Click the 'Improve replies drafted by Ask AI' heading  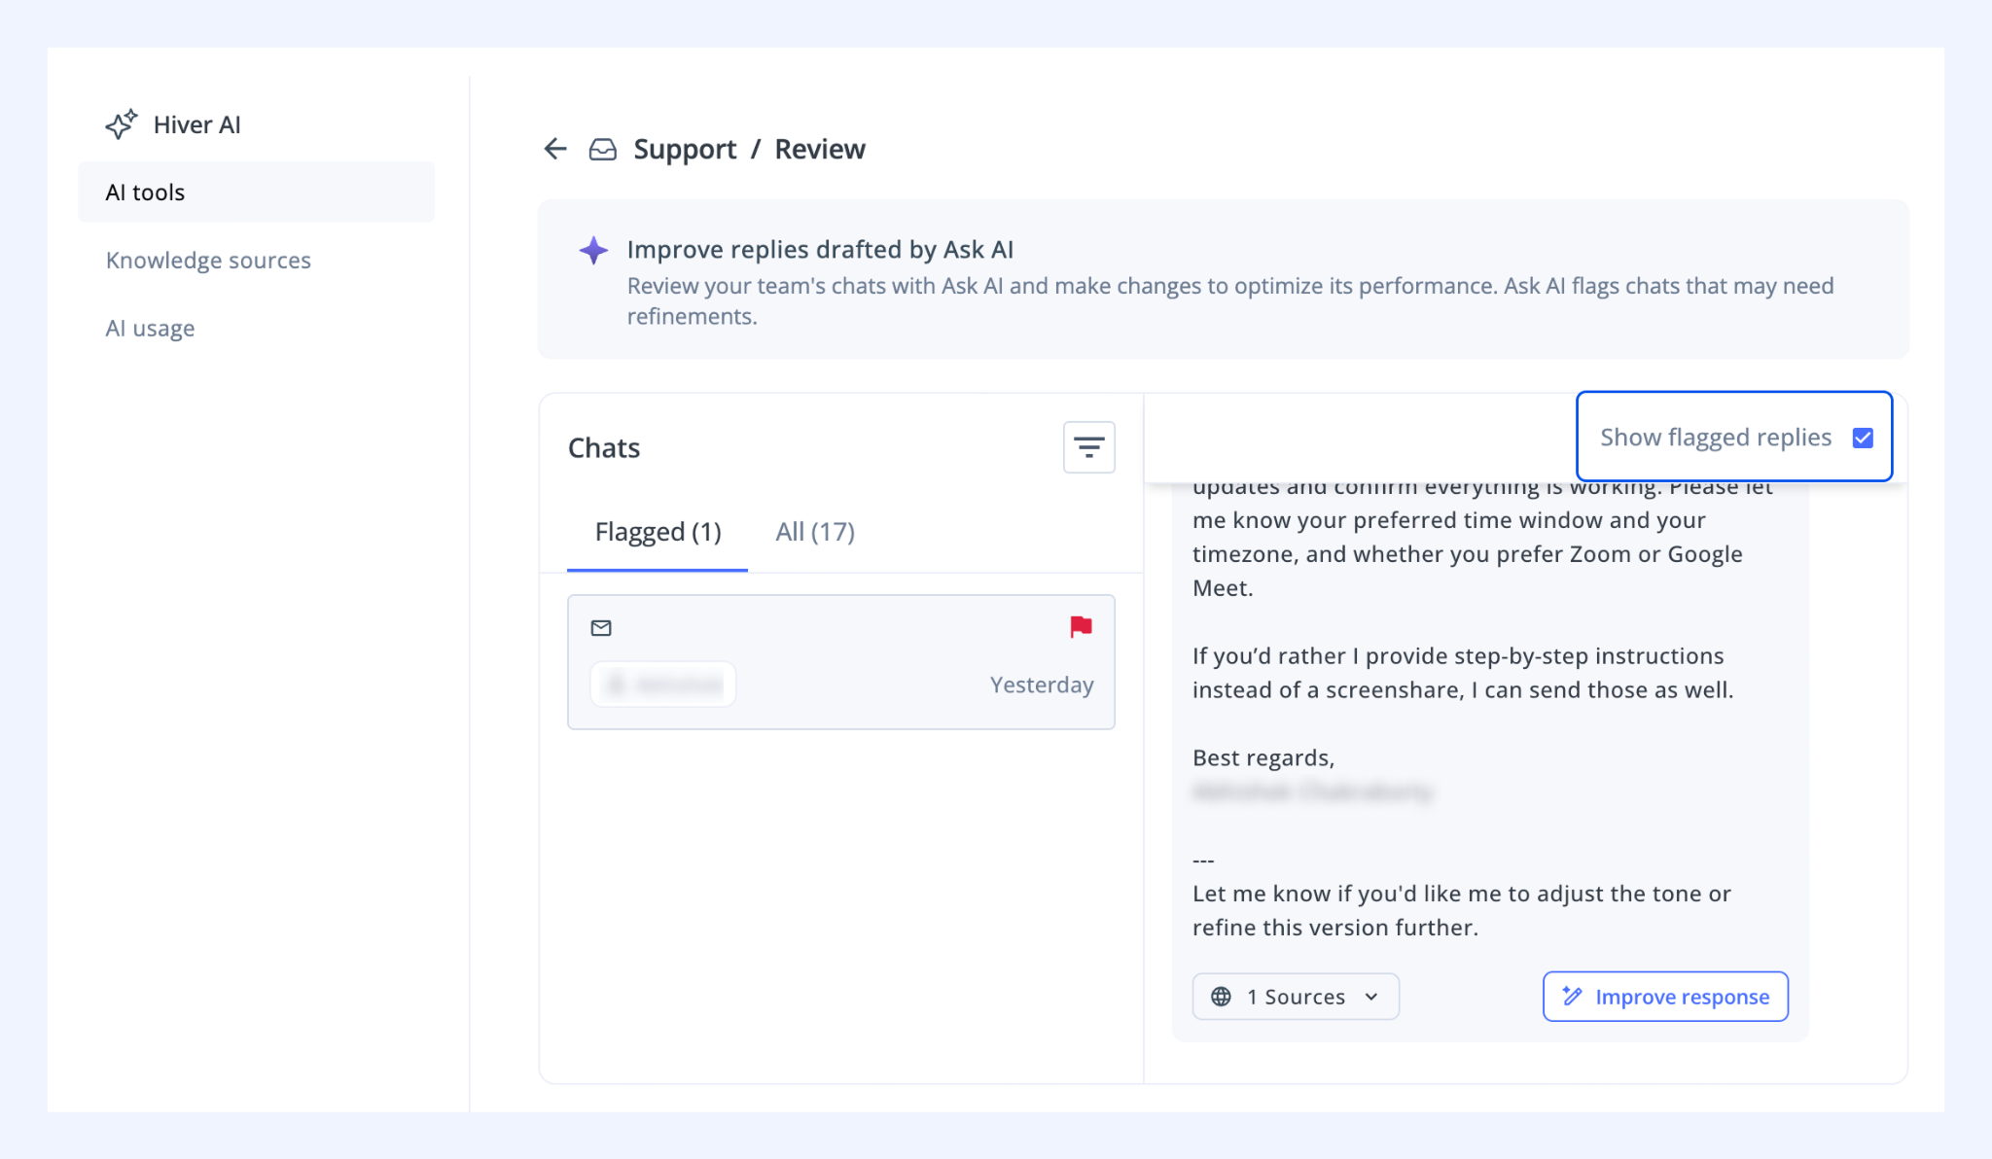coord(820,250)
